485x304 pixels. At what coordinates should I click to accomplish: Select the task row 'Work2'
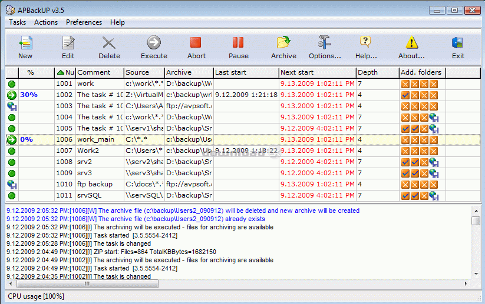[x=243, y=151]
